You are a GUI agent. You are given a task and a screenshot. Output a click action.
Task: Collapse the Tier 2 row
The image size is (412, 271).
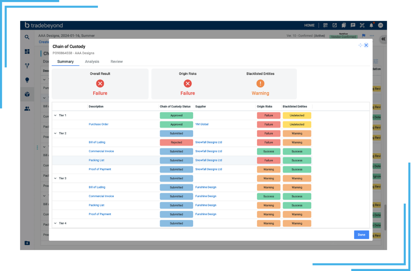pyautogui.click(x=55, y=134)
